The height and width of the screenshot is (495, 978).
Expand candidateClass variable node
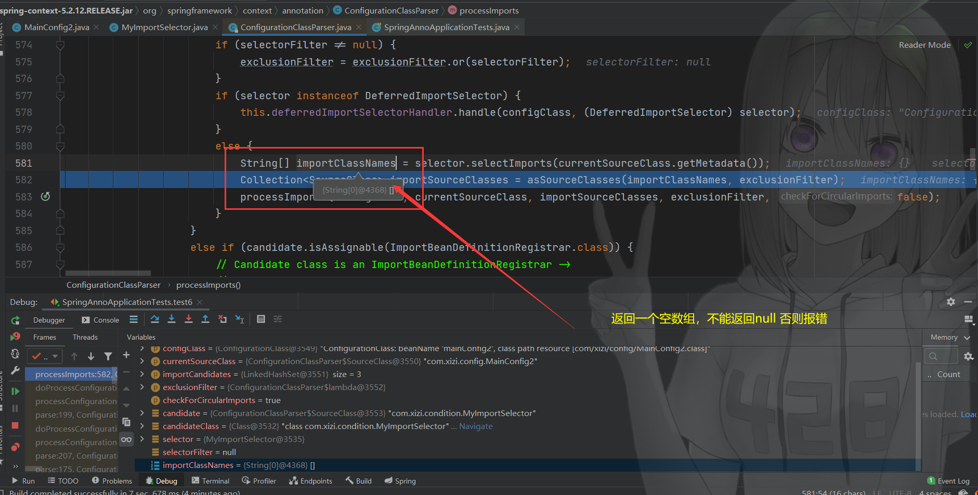pyautogui.click(x=142, y=426)
